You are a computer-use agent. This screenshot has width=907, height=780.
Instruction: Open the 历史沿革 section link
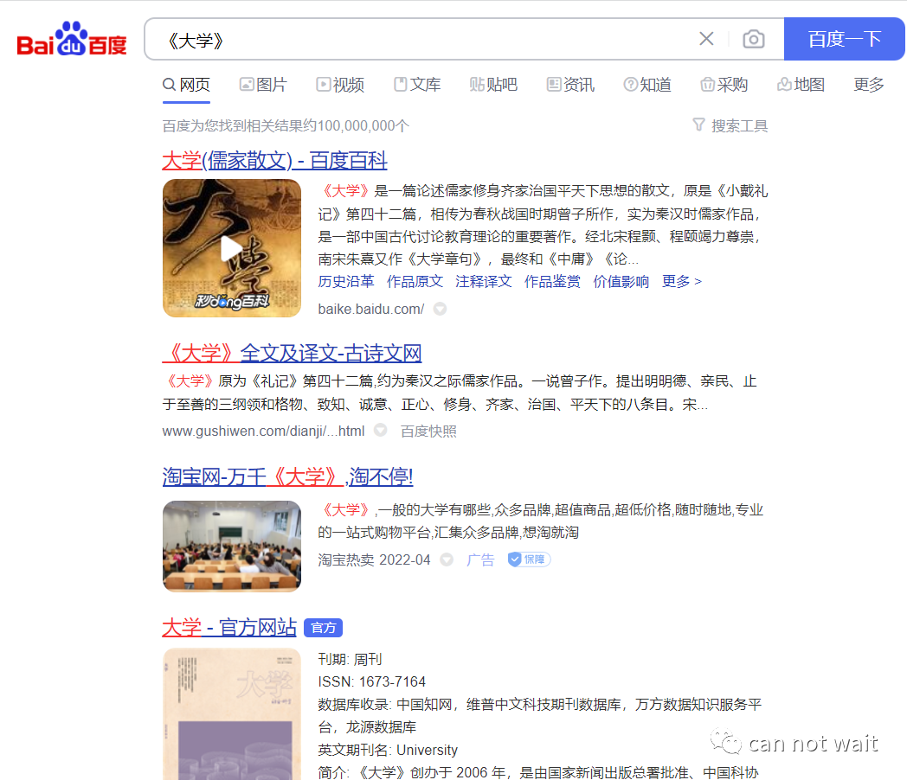346,281
